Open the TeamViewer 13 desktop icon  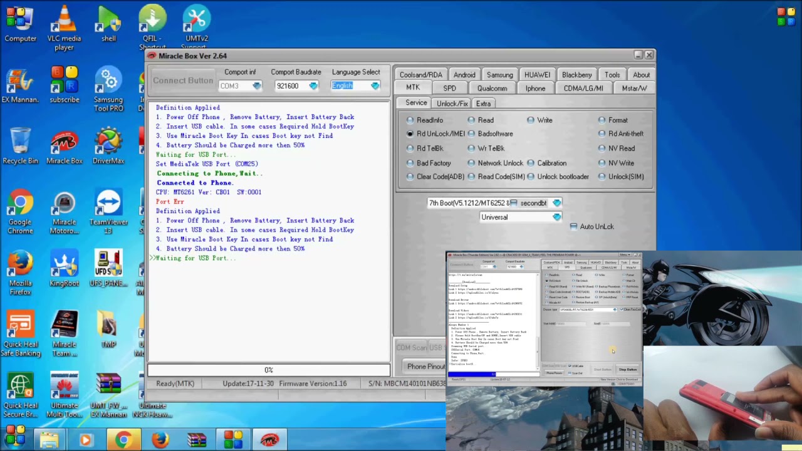tap(108, 212)
